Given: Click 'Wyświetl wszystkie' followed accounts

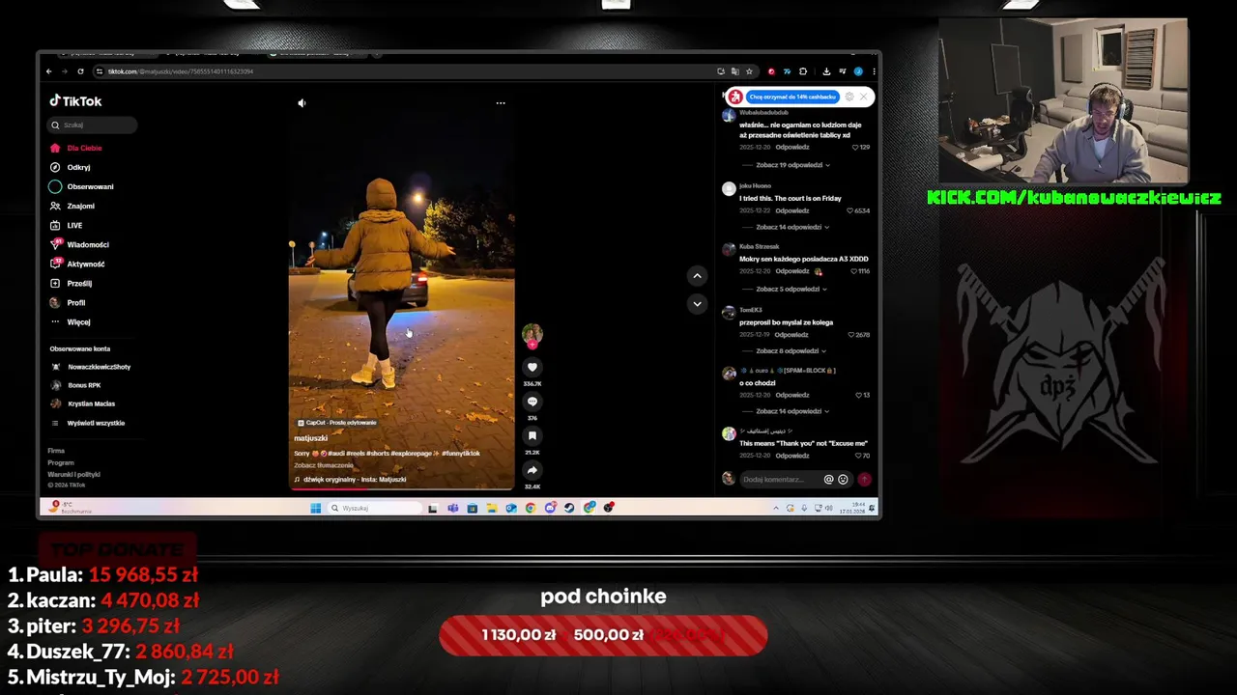Looking at the screenshot, I should pyautogui.click(x=88, y=423).
